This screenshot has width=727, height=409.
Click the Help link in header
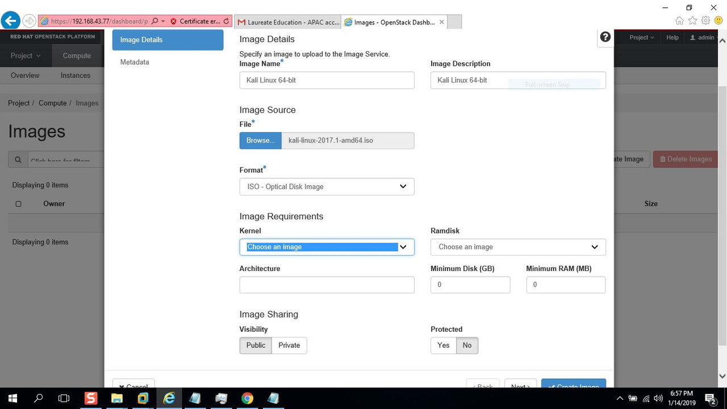672,37
